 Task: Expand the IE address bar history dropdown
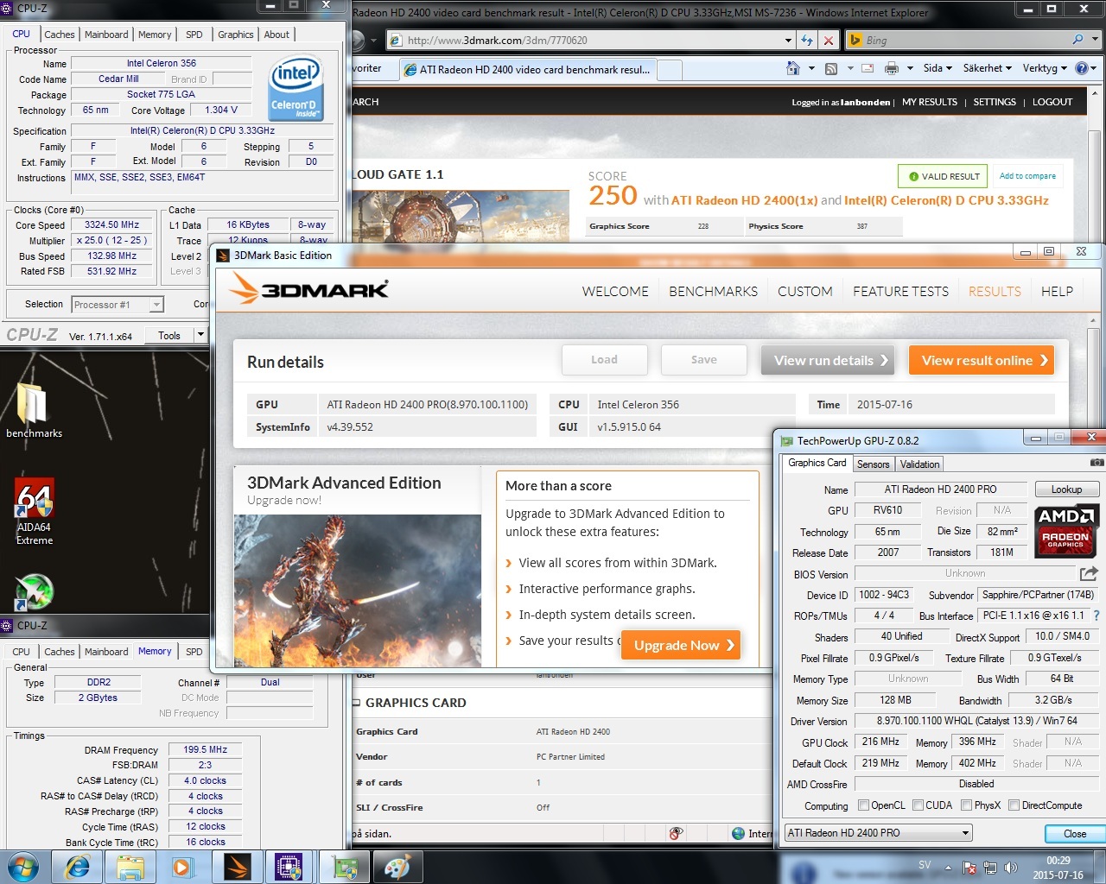[788, 40]
